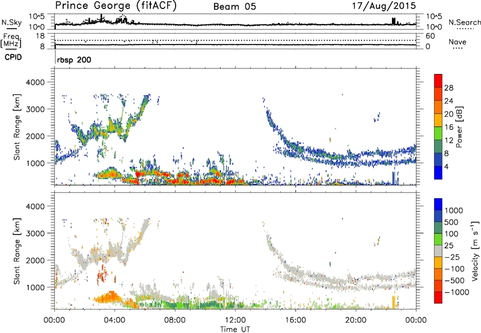Click the velocity panel's "Slant Range [km]" label
This screenshot has width=481, height=333.
[17, 251]
